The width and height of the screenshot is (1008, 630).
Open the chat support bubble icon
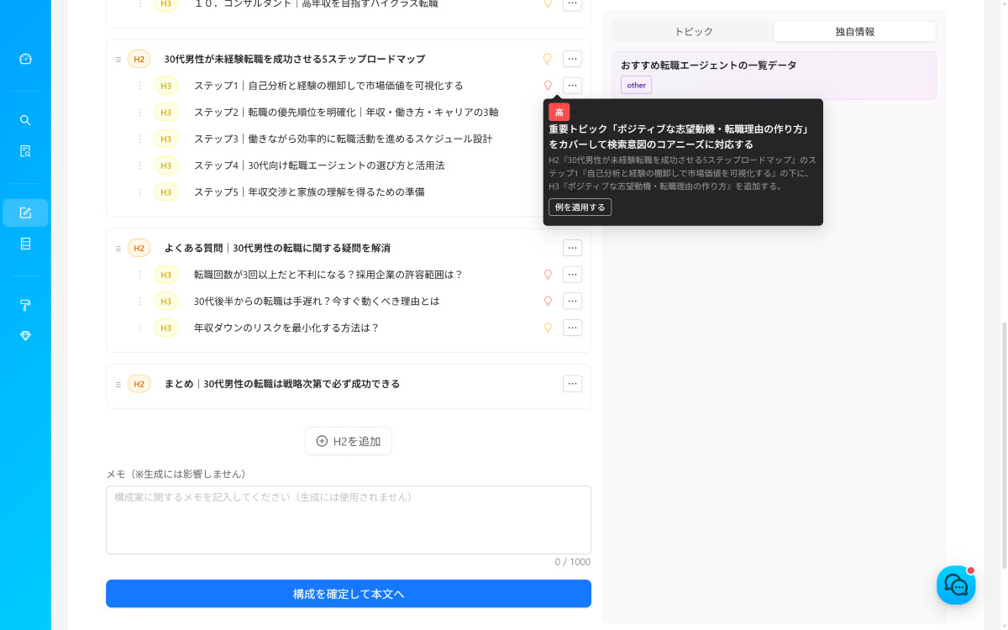tap(956, 585)
